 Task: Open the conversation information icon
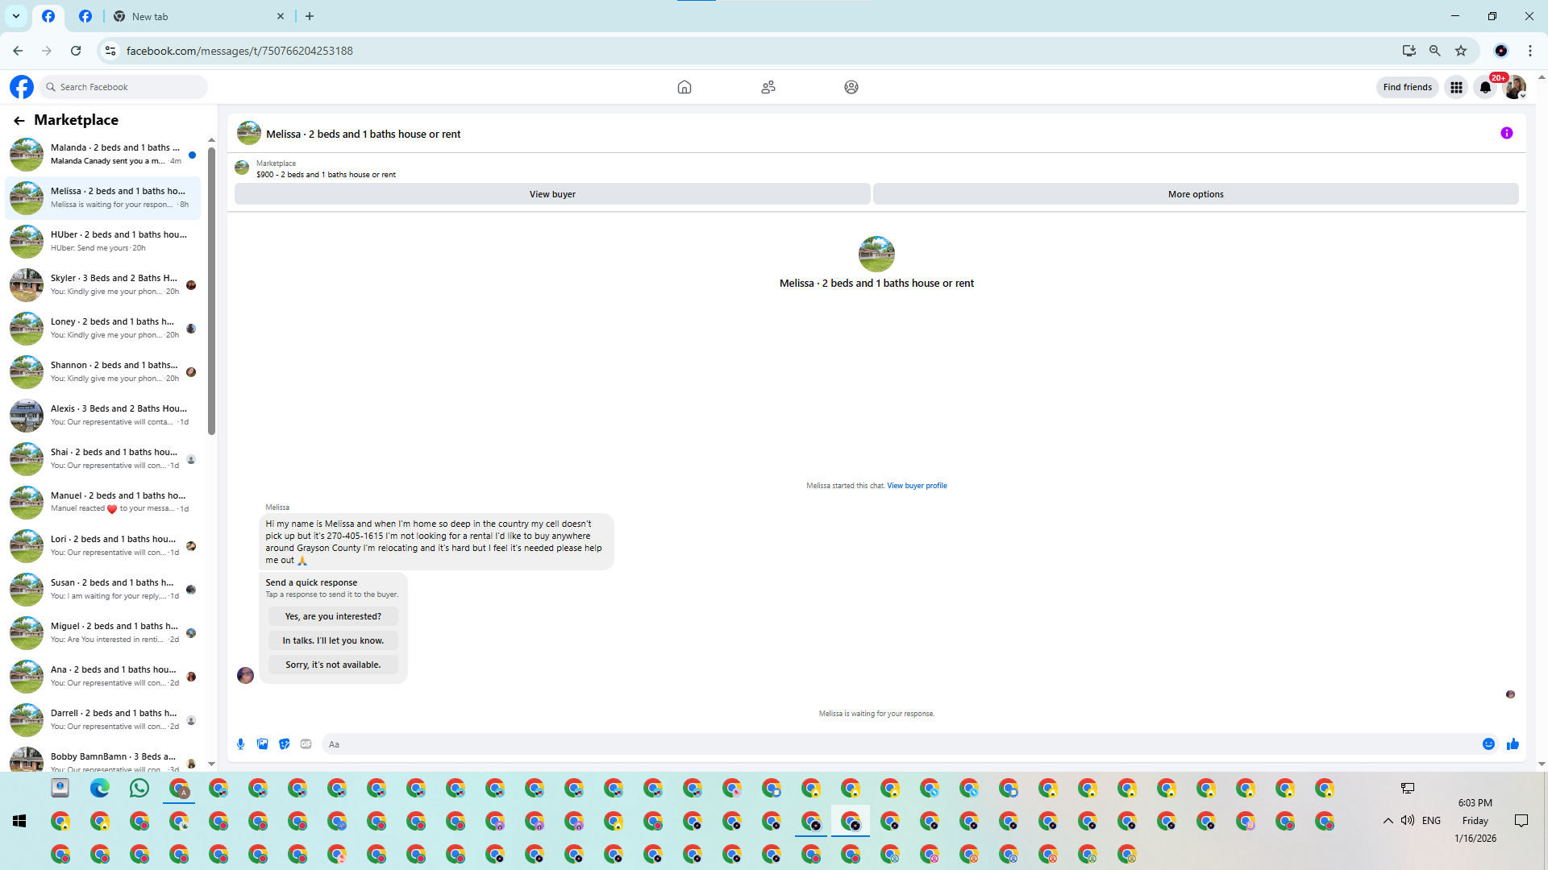[x=1506, y=134]
